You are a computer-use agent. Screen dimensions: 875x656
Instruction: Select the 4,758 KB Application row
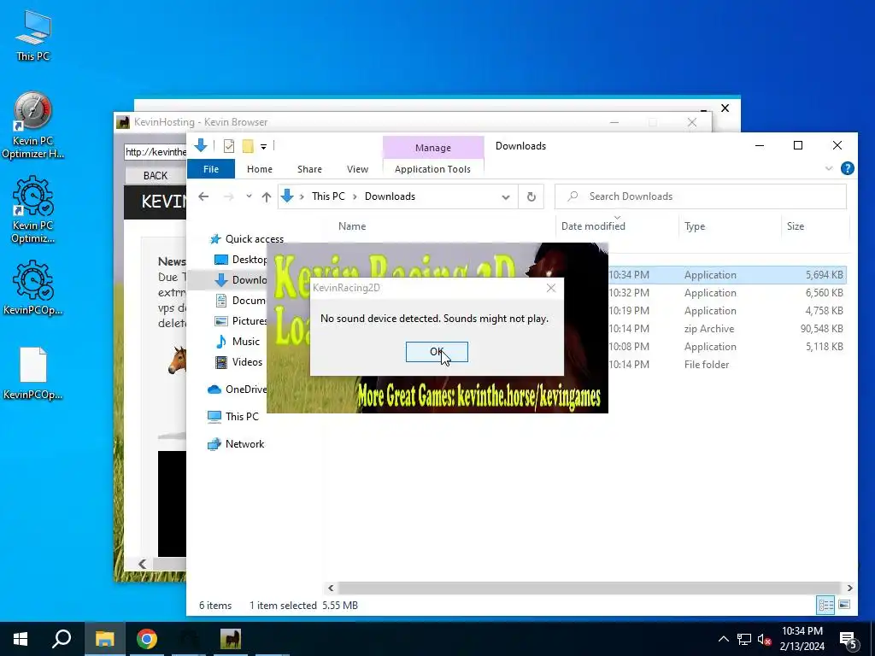click(x=727, y=311)
